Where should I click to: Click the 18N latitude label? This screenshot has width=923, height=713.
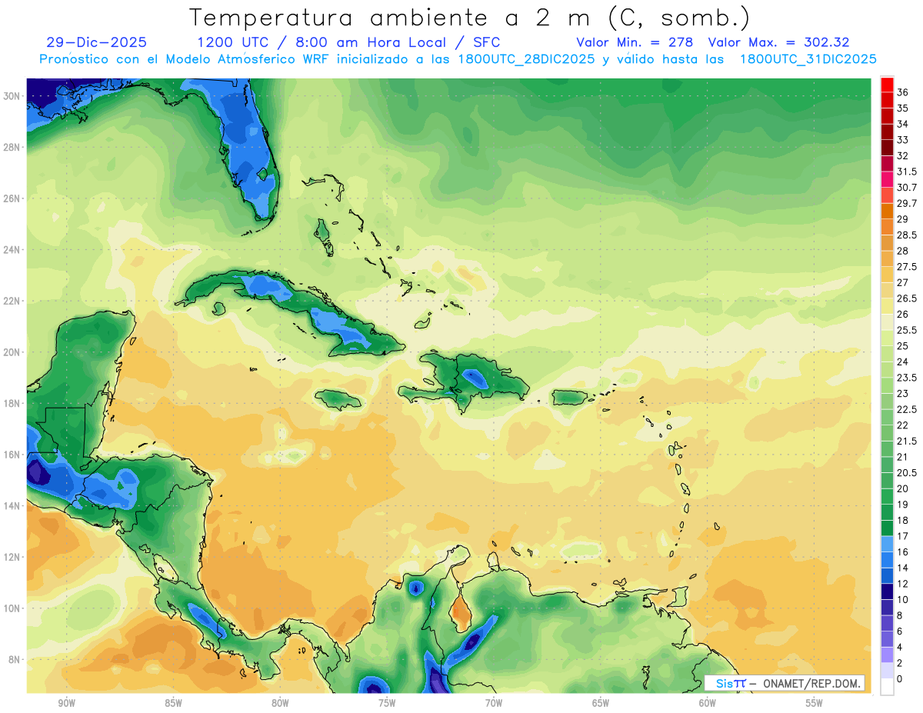[12, 403]
